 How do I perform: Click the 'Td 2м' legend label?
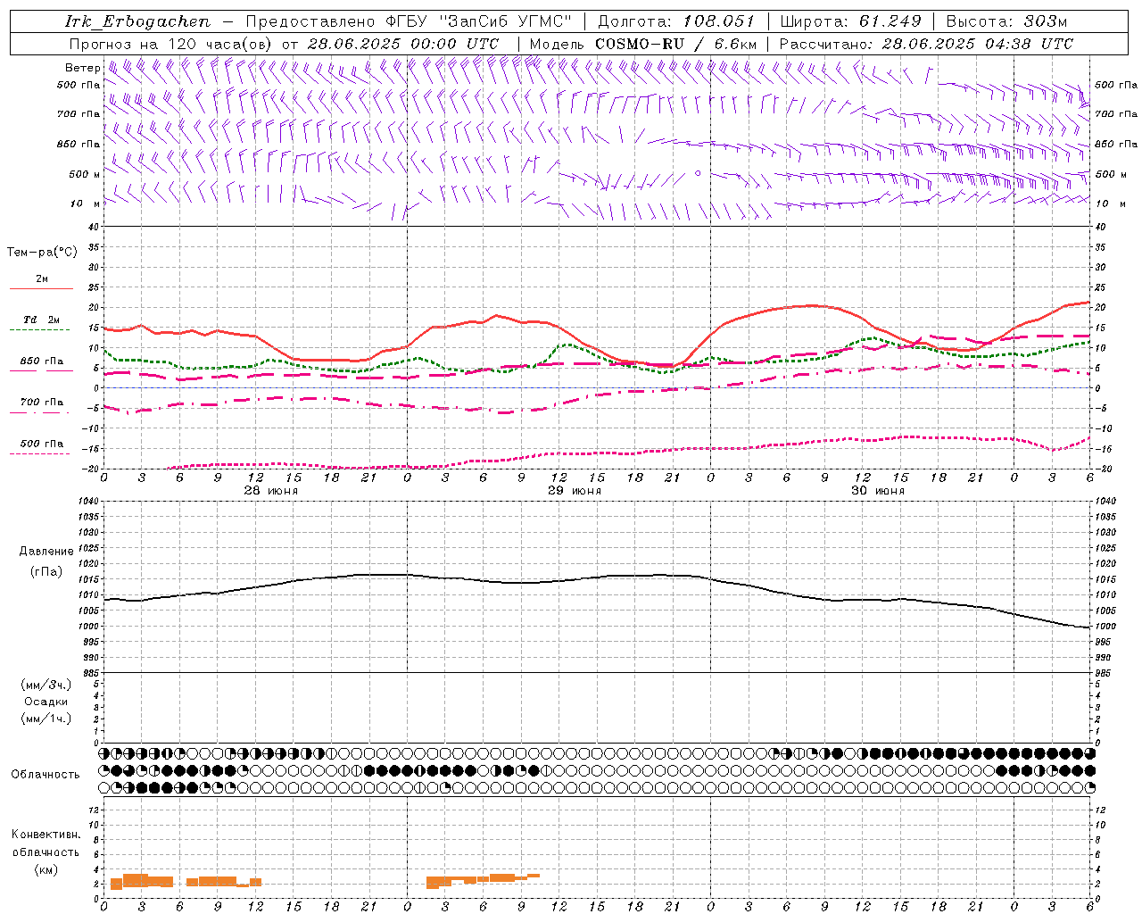[42, 320]
